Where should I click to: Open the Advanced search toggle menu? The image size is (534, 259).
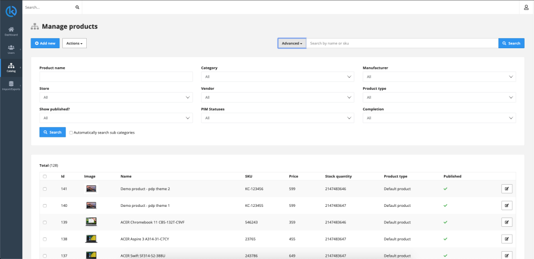tap(292, 43)
